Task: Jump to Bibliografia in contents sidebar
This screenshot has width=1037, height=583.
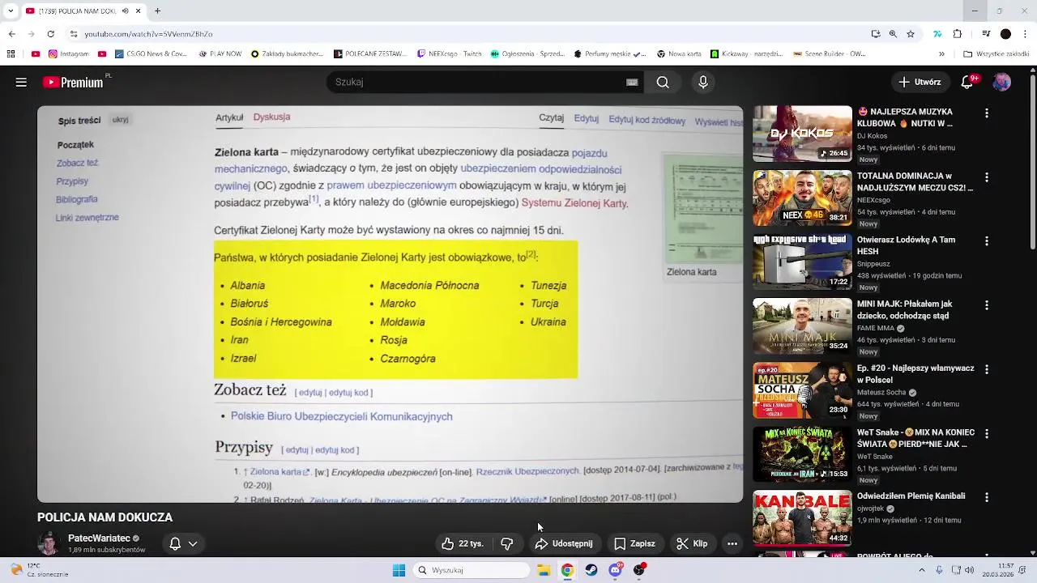Action: click(77, 199)
